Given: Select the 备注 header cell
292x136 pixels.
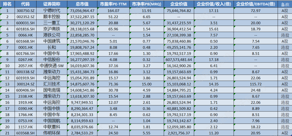Looking at the screenshot, I should coord(285,4).
